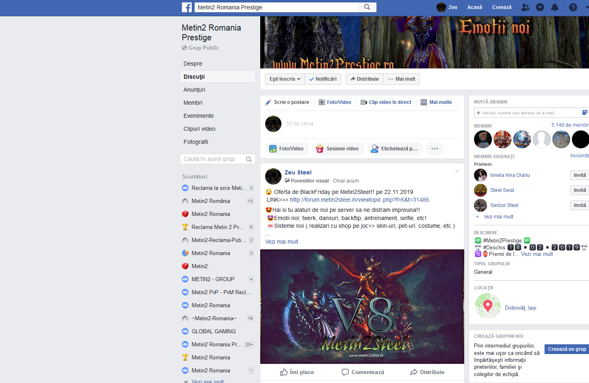Open the three-dots more composer options

pyautogui.click(x=435, y=149)
